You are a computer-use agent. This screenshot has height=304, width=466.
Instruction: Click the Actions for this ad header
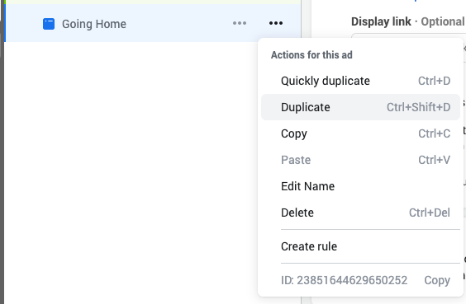(x=311, y=55)
